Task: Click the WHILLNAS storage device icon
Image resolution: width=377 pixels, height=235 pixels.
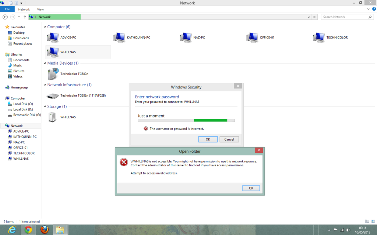Action: tap(53, 117)
